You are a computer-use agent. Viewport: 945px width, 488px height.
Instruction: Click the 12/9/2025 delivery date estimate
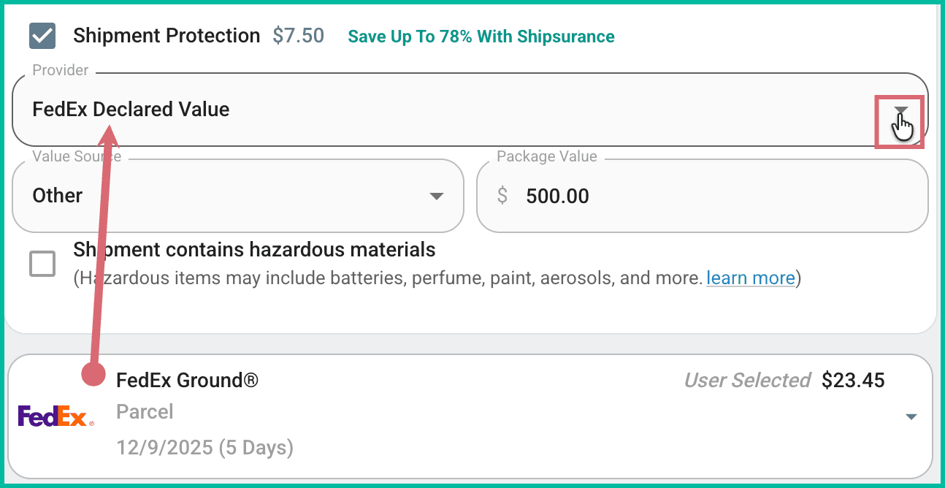coord(204,447)
